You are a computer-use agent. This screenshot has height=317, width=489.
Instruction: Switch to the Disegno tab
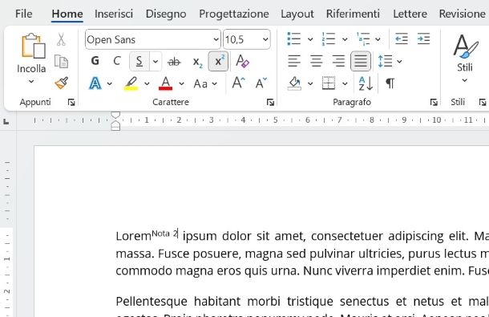point(166,14)
